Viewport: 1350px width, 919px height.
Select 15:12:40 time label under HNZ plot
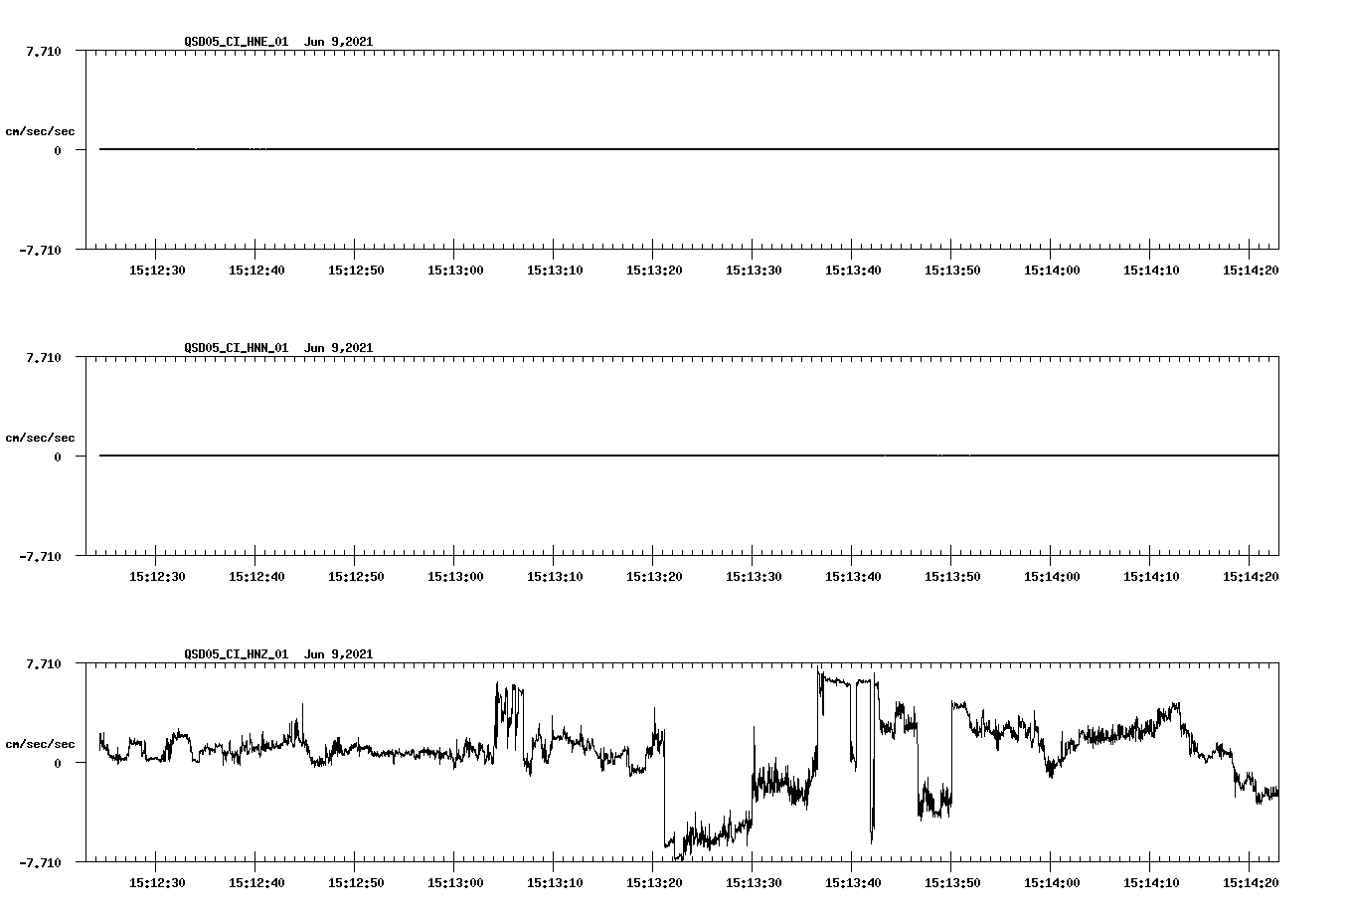pos(256,883)
